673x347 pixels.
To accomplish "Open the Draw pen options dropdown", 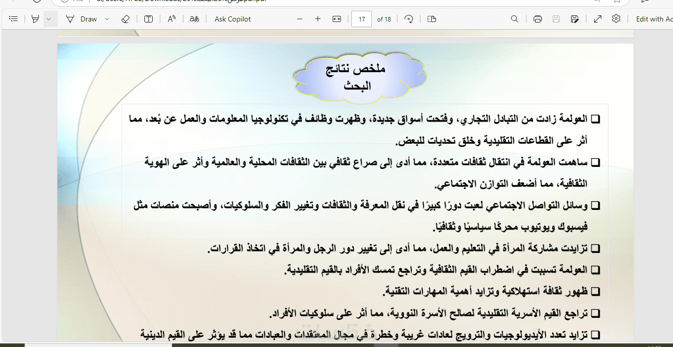I will click(107, 19).
